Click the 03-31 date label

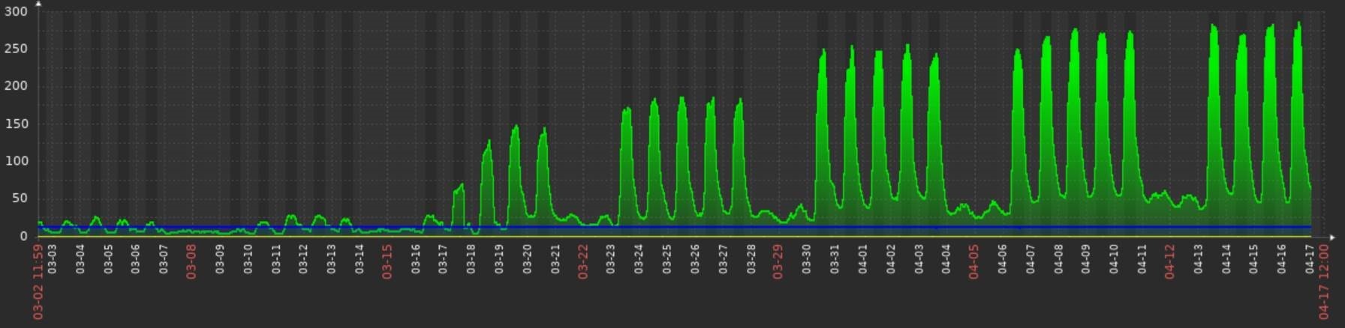tap(834, 258)
